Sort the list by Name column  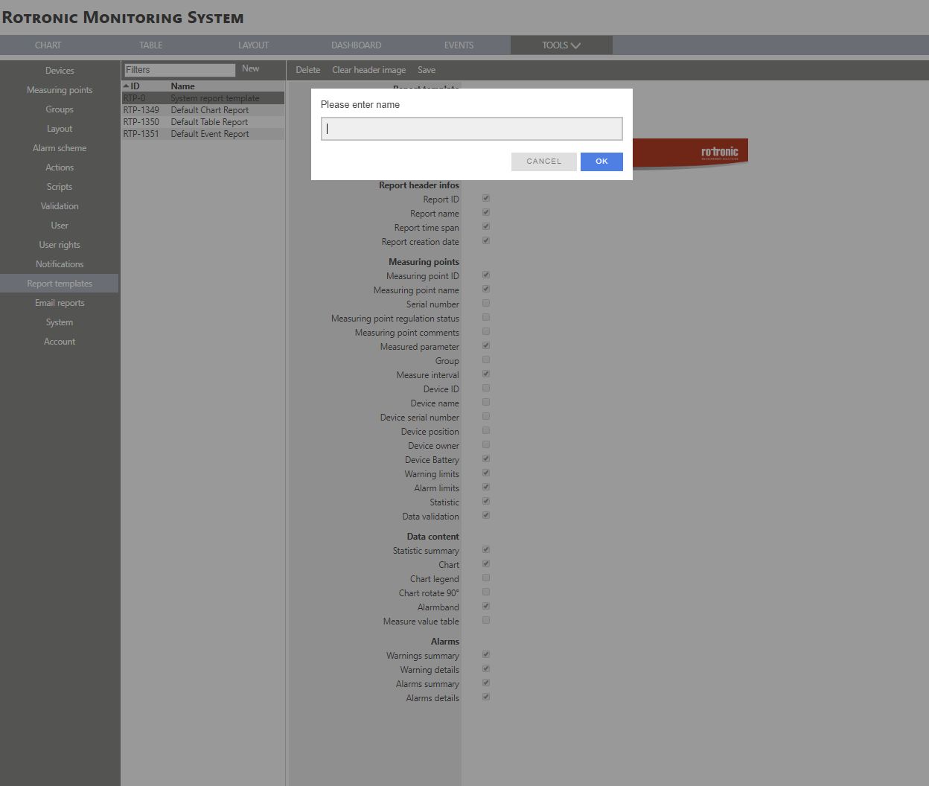(183, 86)
